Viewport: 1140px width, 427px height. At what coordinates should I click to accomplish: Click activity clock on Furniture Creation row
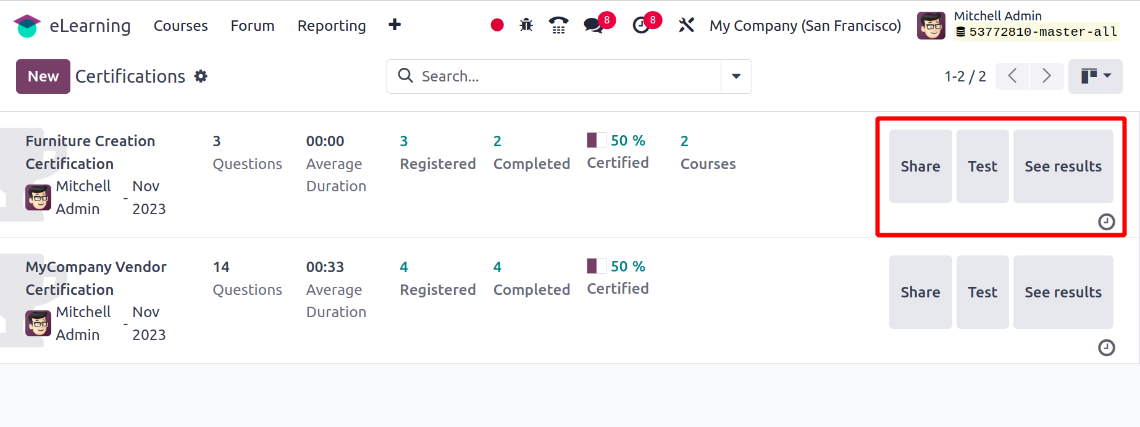pos(1107,222)
